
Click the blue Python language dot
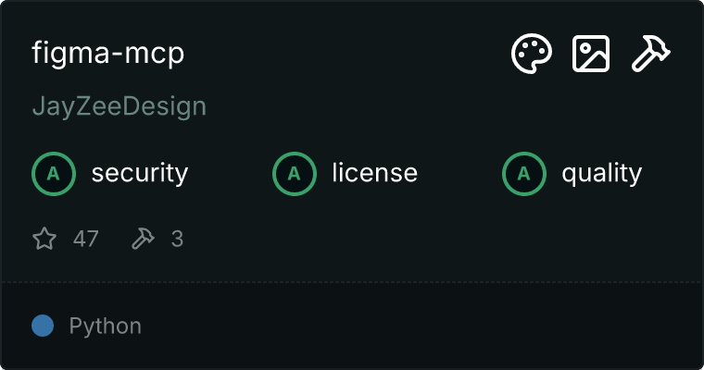[x=43, y=326]
